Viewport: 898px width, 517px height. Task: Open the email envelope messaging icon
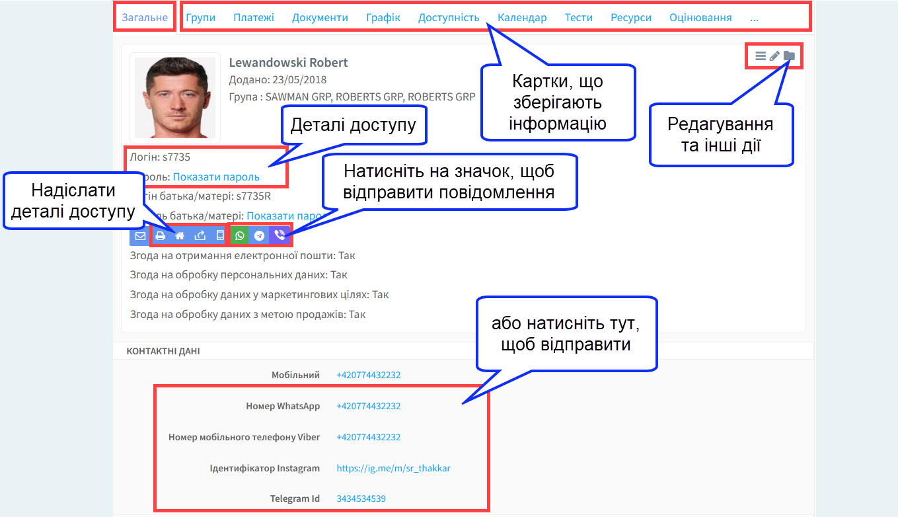coord(139,235)
